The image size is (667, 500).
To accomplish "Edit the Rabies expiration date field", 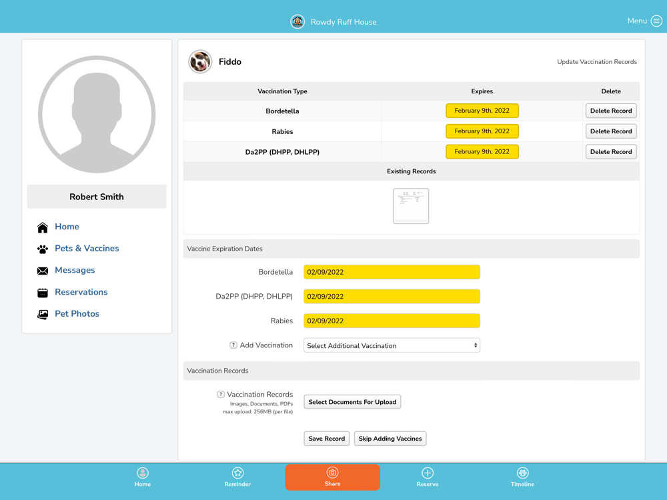I will tap(392, 321).
